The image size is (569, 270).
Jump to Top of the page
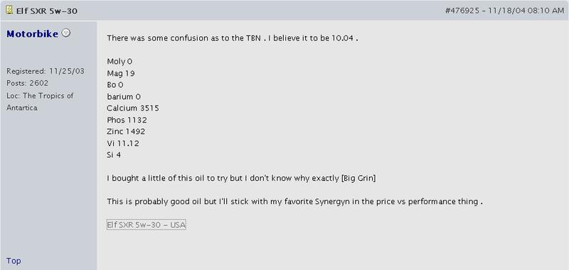(x=14, y=261)
